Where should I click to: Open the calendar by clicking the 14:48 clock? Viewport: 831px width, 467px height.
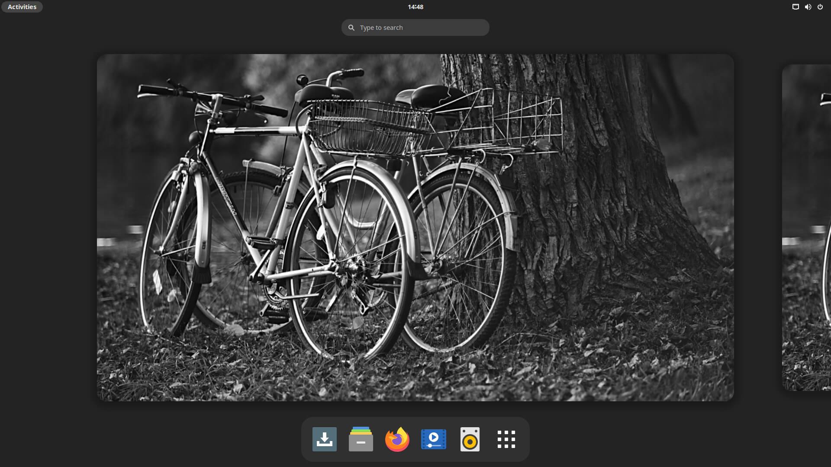tap(415, 6)
